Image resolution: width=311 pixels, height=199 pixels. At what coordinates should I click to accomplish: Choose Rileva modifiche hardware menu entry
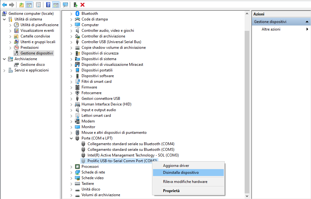point(188,182)
